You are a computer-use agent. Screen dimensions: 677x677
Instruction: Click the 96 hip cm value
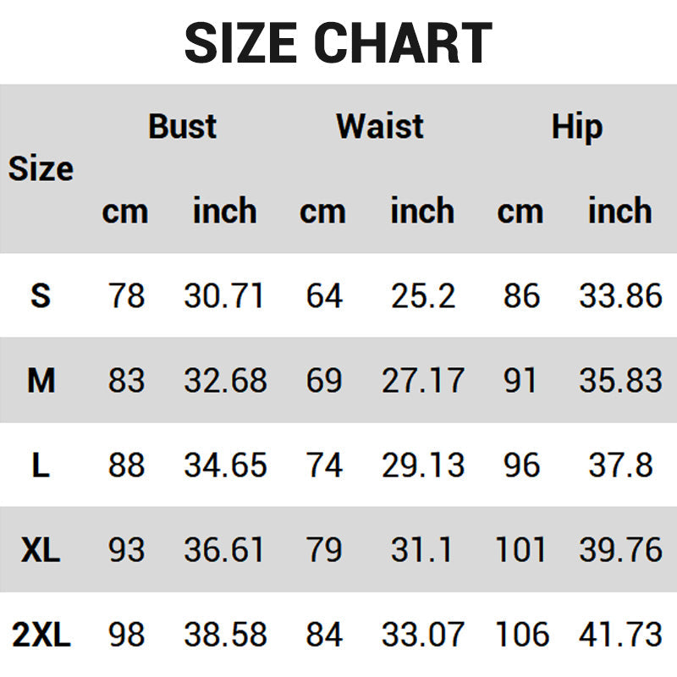coord(520,465)
